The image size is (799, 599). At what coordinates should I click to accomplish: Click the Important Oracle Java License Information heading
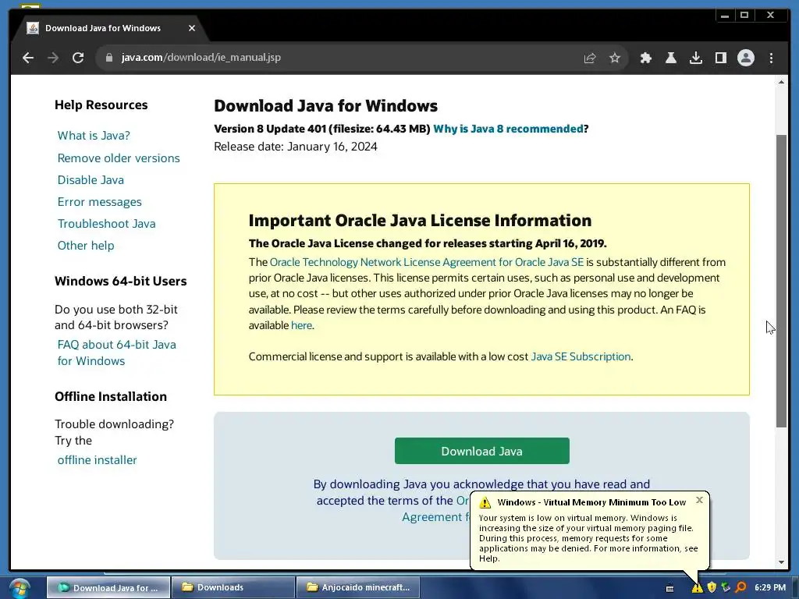[420, 221]
